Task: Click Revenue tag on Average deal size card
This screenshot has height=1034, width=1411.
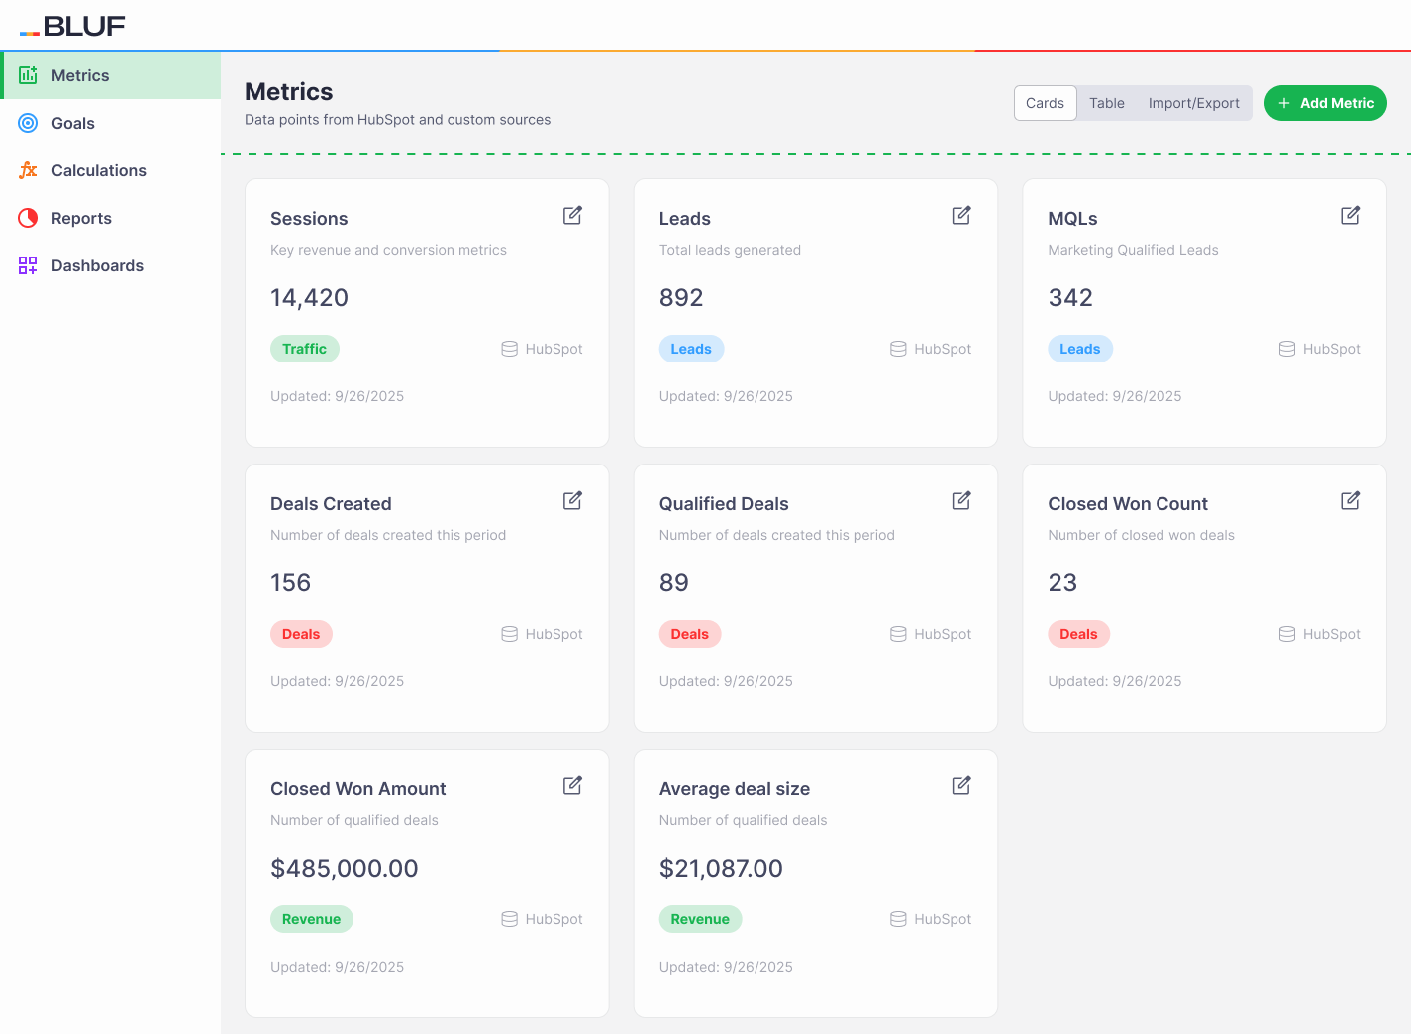Action: (700, 919)
